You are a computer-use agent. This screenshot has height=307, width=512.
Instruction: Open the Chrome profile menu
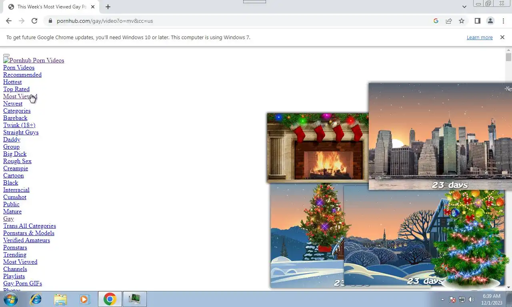(490, 21)
